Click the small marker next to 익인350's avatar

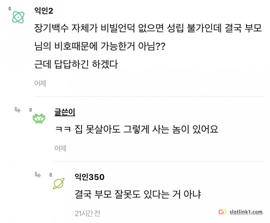pyautogui.click(x=50, y=175)
